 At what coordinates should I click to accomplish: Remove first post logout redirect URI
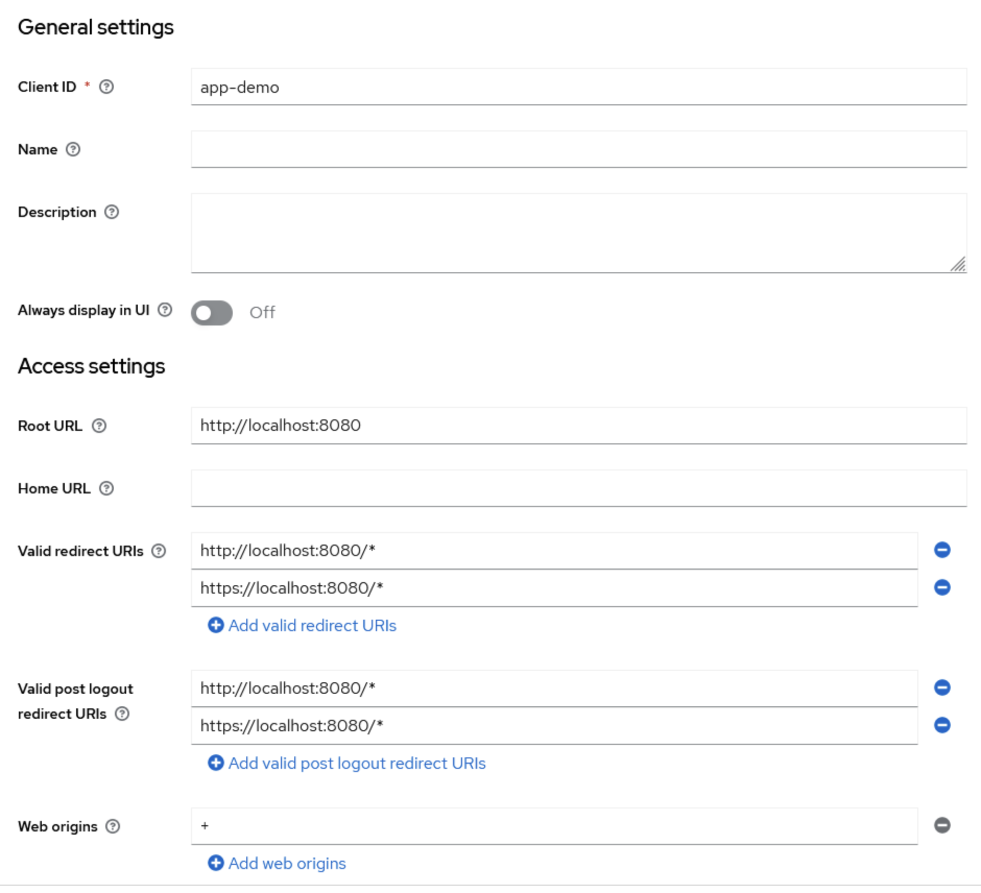coord(942,687)
